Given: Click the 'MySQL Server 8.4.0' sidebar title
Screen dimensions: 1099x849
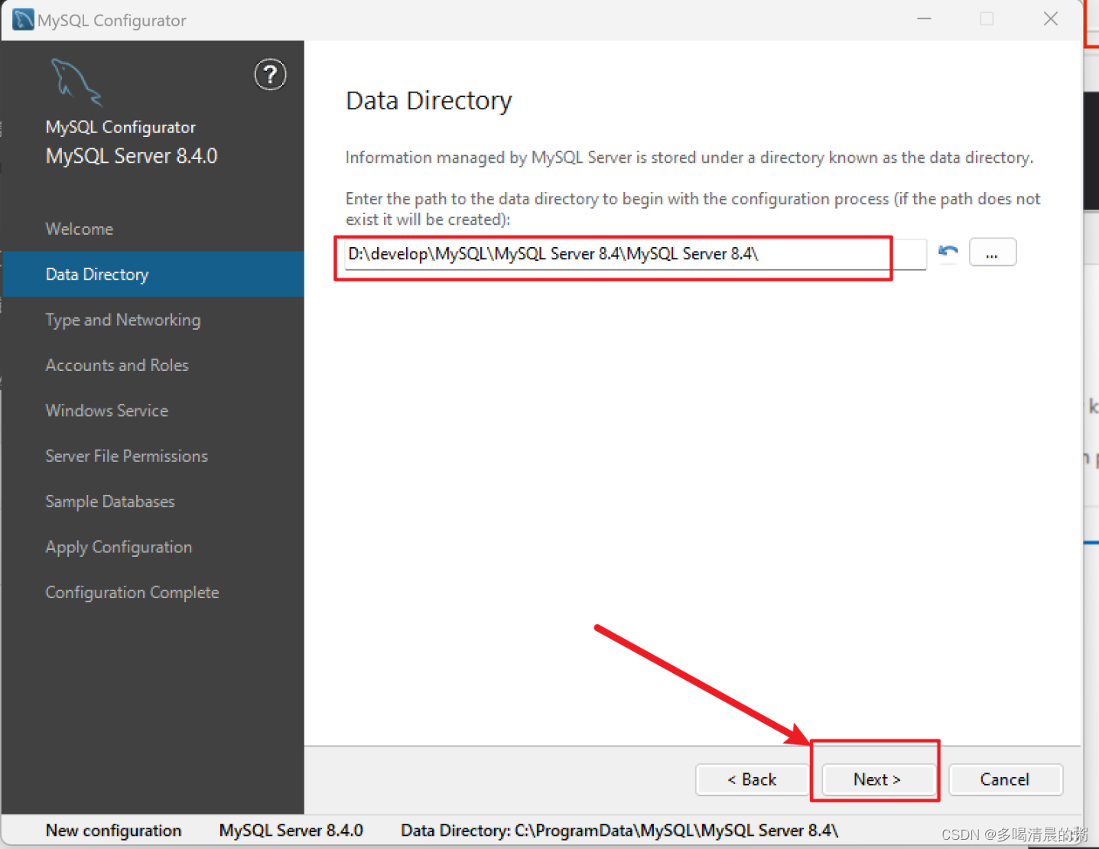Looking at the screenshot, I should 132,156.
